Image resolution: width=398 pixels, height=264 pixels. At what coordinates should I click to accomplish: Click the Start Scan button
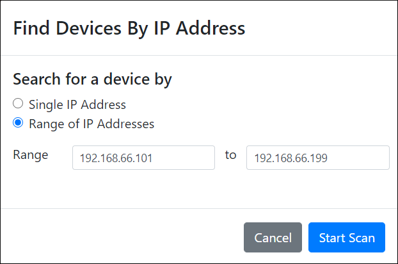pyautogui.click(x=346, y=238)
